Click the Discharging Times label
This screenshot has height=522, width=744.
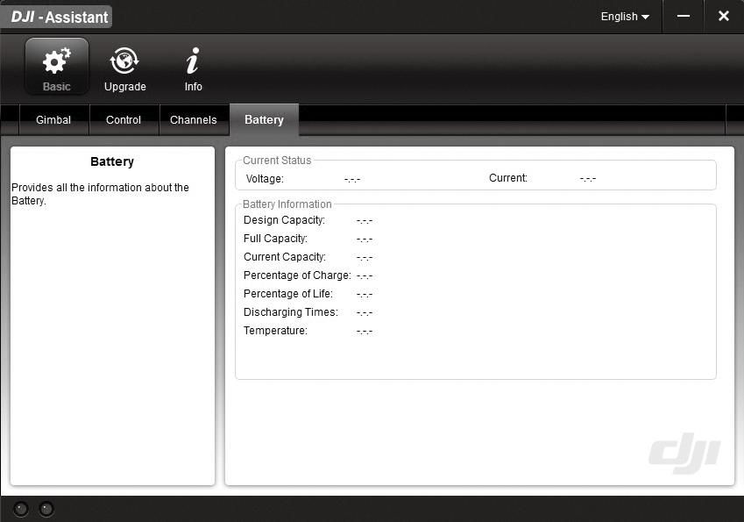pyautogui.click(x=291, y=312)
